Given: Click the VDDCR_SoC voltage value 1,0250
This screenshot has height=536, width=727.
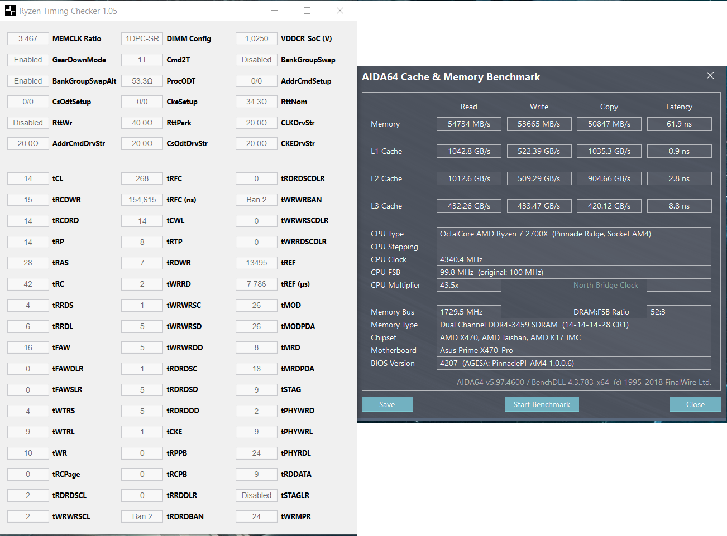Looking at the screenshot, I should pyautogui.click(x=256, y=38).
